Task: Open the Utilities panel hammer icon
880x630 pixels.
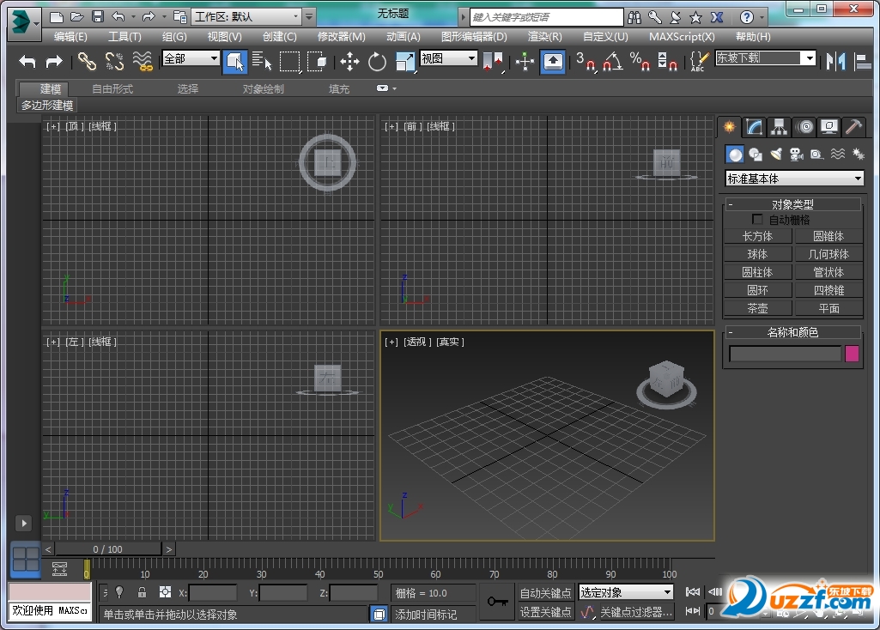Action: (853, 127)
